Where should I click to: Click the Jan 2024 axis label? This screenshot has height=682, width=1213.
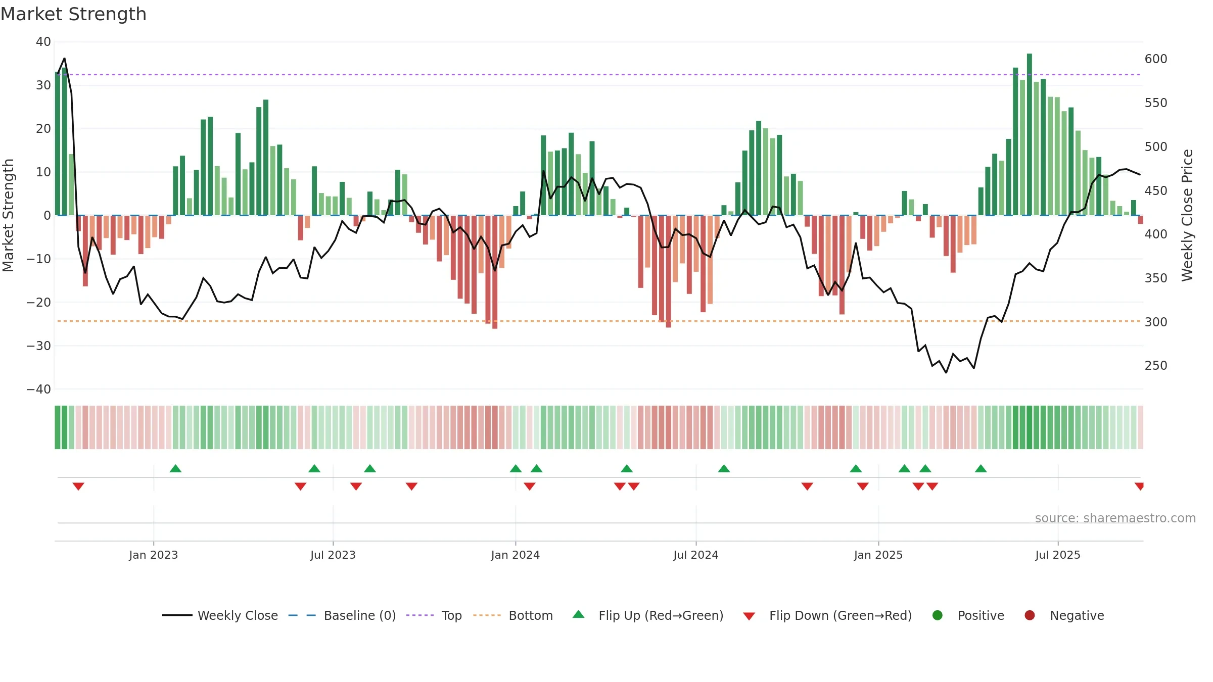tap(516, 555)
